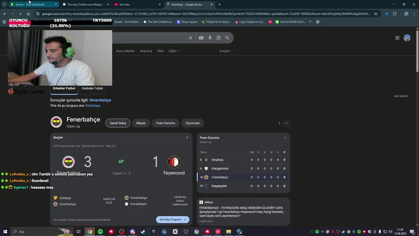419x236 pixels.
Task: Close the Stream - Kick Dashboard tab
Action: tap(56, 5)
